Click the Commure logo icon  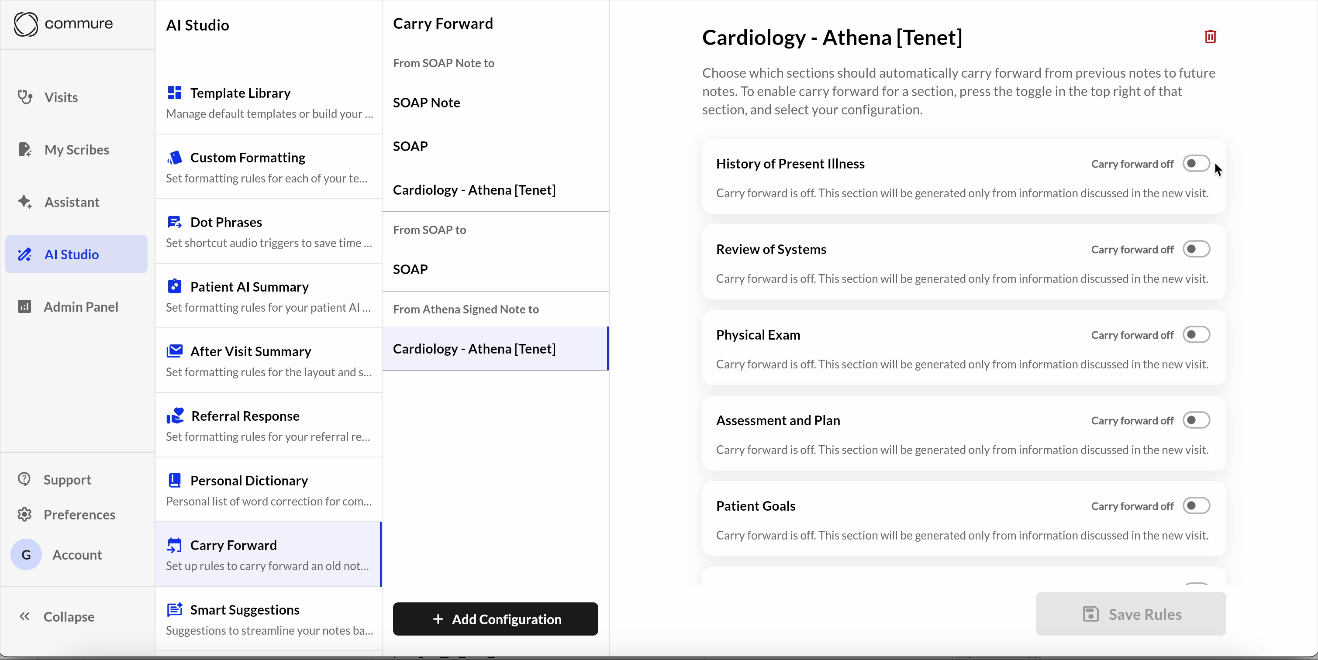coord(26,24)
